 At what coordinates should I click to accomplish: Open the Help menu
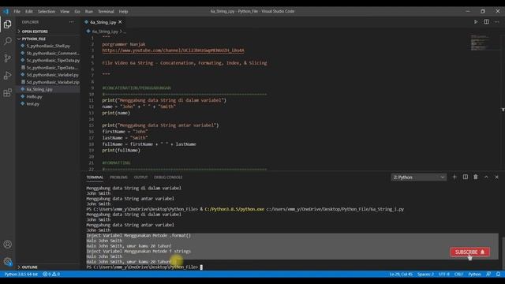coord(123,11)
